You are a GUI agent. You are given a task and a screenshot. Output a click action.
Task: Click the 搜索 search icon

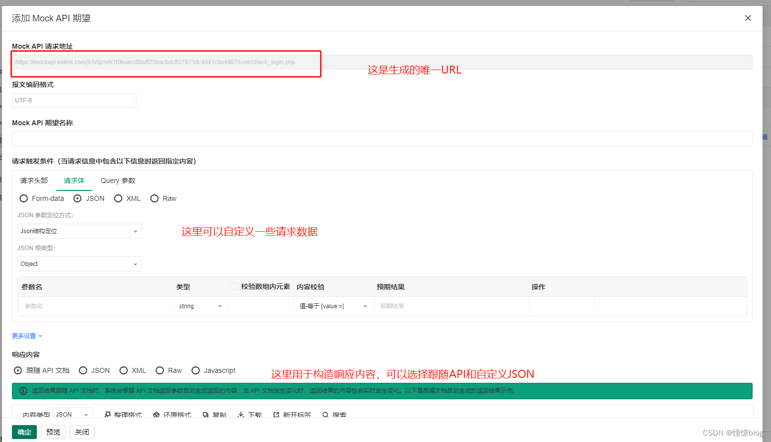326,414
